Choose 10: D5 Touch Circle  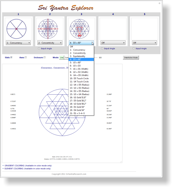coord(81,78)
